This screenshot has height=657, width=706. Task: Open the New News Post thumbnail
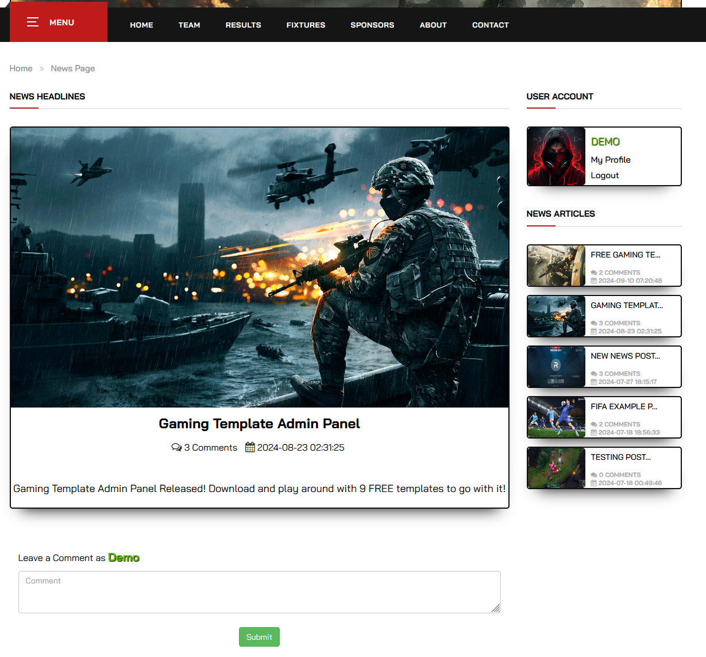tap(556, 367)
